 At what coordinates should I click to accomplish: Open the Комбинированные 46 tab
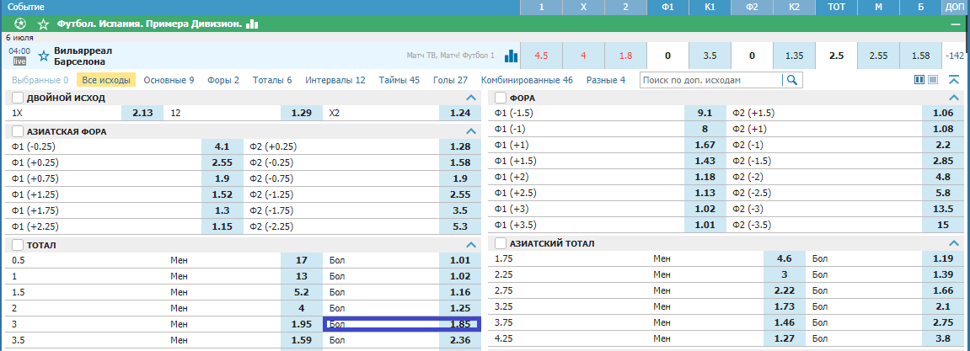pos(527,80)
